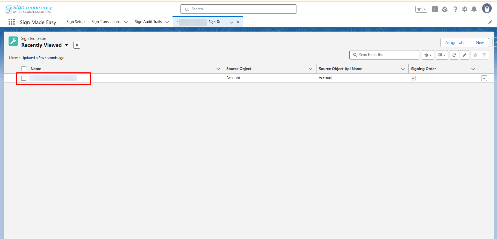This screenshot has width=497, height=239.
Task: Click the Sign Templates wrench icon
Action: (13, 41)
